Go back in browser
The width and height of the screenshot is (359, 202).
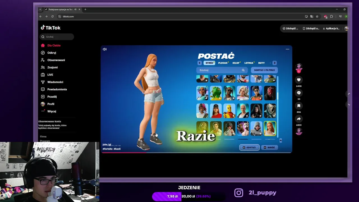coord(40,17)
